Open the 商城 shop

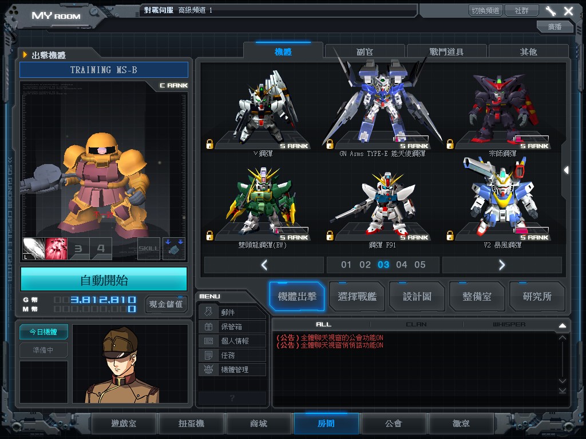(x=259, y=424)
